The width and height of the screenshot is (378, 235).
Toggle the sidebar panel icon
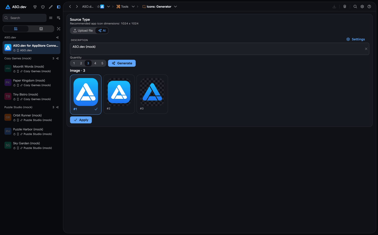(x=59, y=7)
